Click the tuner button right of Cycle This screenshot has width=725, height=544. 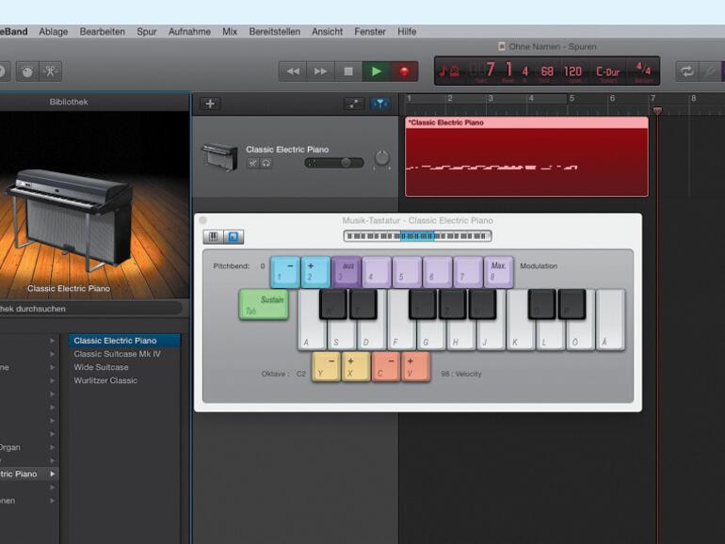[x=710, y=72]
